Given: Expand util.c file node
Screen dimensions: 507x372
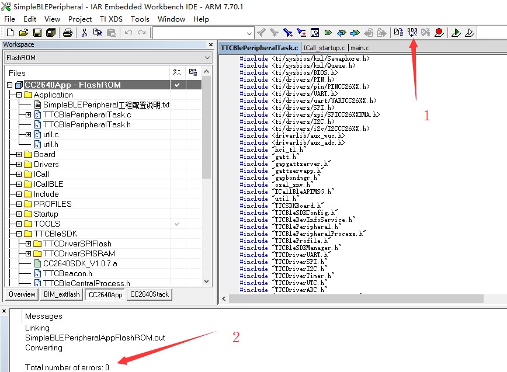Looking at the screenshot, I should pyautogui.click(x=29, y=135).
